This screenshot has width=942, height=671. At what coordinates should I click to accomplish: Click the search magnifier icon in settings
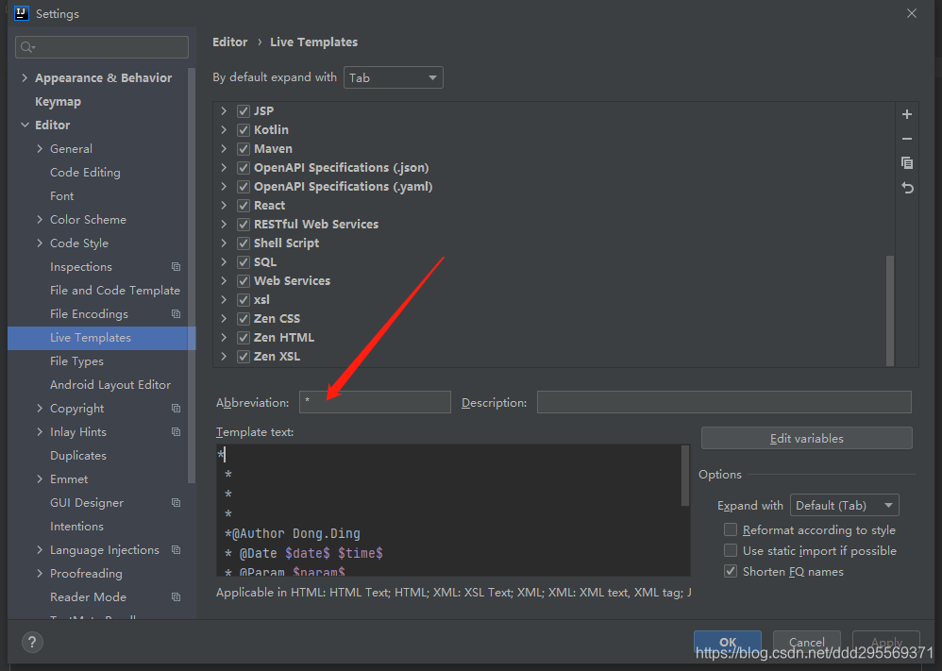tap(27, 47)
